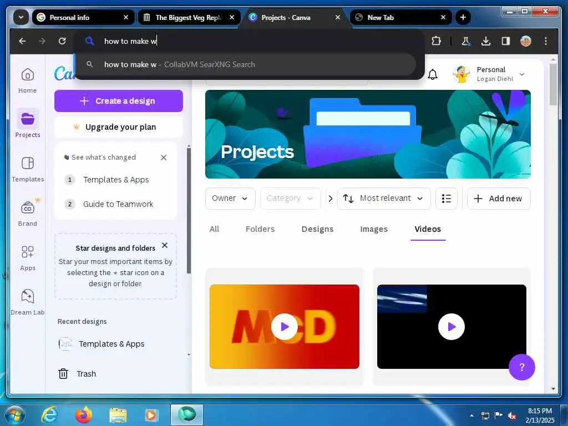Select the 'how to make w' search suggestion
Image resolution: width=568 pixels, height=426 pixels.
click(x=246, y=64)
